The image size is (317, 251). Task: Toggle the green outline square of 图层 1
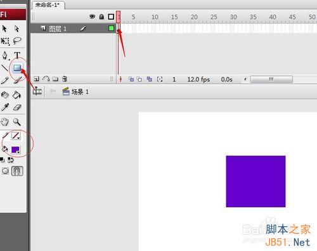pyautogui.click(x=111, y=28)
